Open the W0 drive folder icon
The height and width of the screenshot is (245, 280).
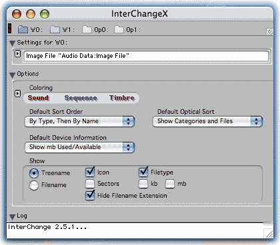(x=23, y=29)
